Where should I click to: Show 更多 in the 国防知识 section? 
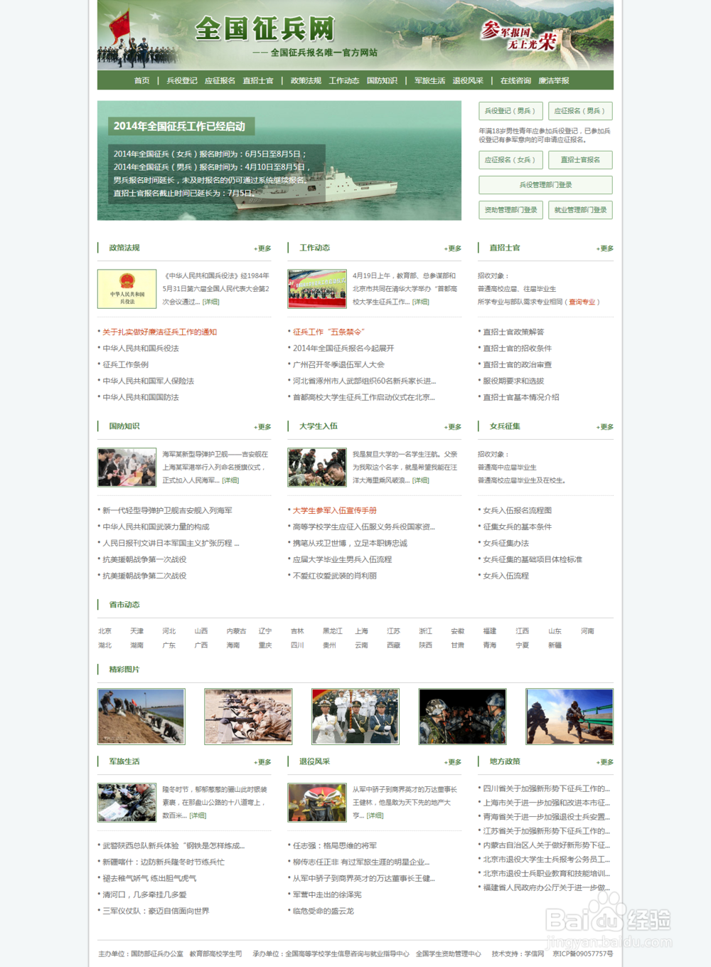(x=262, y=427)
